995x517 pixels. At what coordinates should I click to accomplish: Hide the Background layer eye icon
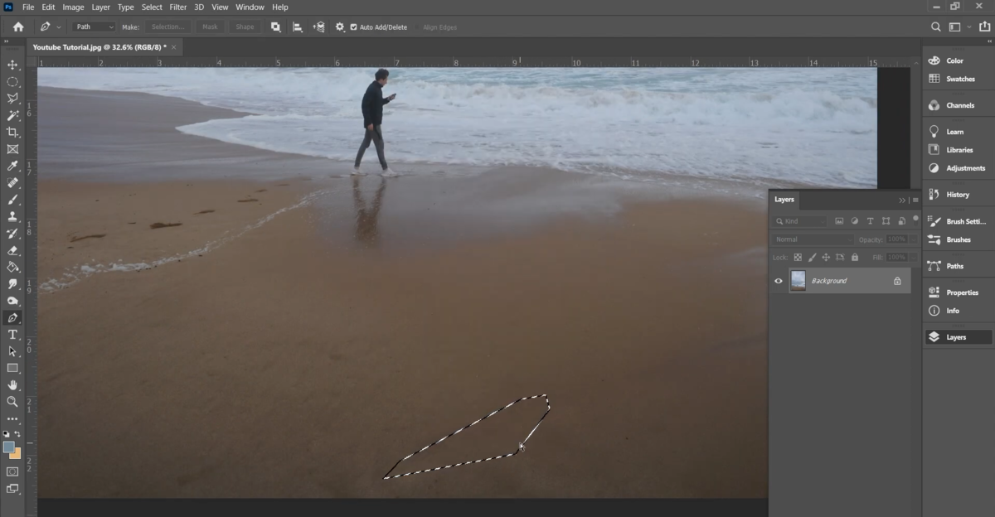pos(778,281)
